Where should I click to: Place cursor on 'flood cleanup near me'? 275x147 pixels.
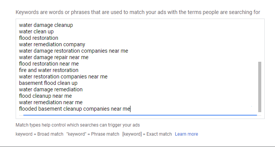(x=45, y=96)
